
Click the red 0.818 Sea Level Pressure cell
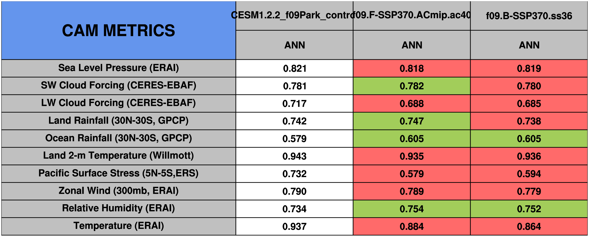pyautogui.click(x=412, y=68)
